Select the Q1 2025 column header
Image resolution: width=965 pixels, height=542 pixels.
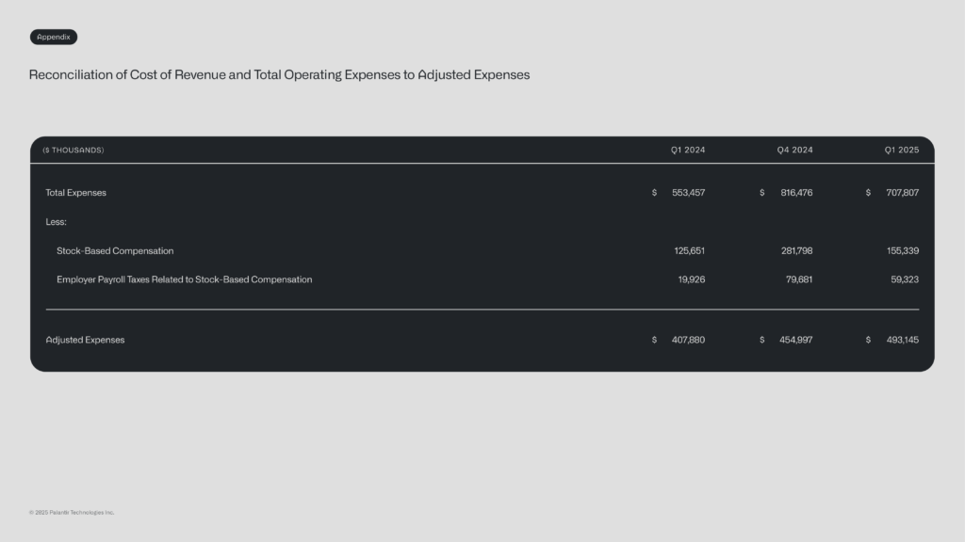tap(902, 150)
